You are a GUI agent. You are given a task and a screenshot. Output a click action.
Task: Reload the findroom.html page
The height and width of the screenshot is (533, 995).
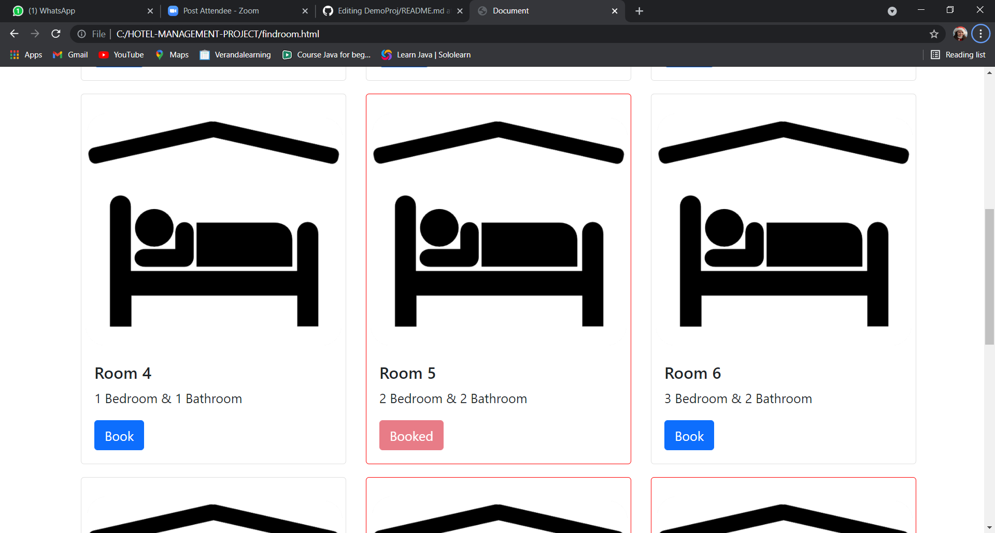coord(55,34)
